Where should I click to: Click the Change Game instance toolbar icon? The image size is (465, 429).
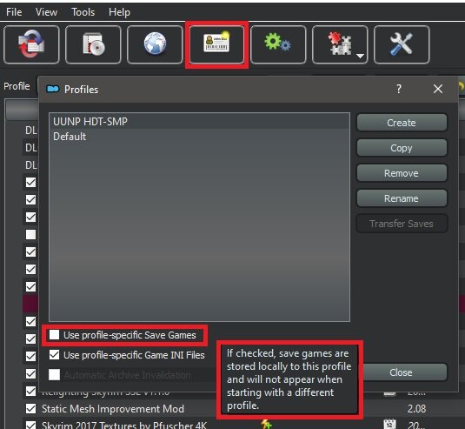31,44
